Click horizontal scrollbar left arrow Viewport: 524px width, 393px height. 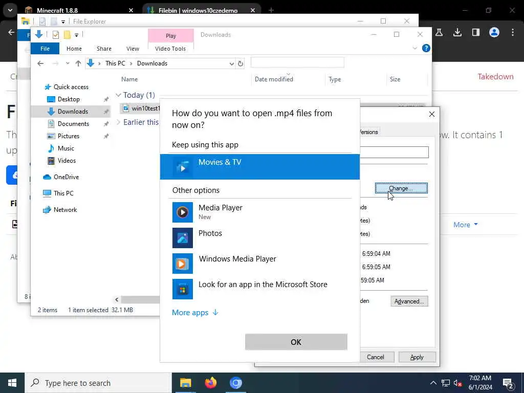click(x=117, y=300)
